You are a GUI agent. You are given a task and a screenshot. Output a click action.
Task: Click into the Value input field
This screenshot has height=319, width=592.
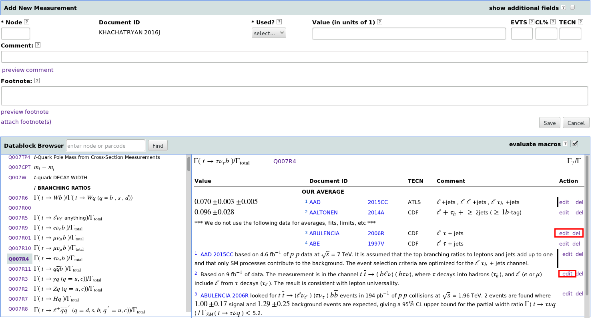pos(409,34)
